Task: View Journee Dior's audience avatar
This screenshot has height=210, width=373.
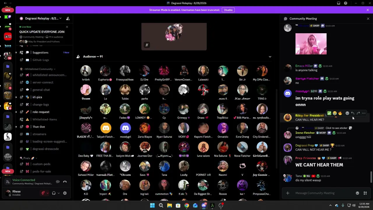Action: point(145,147)
